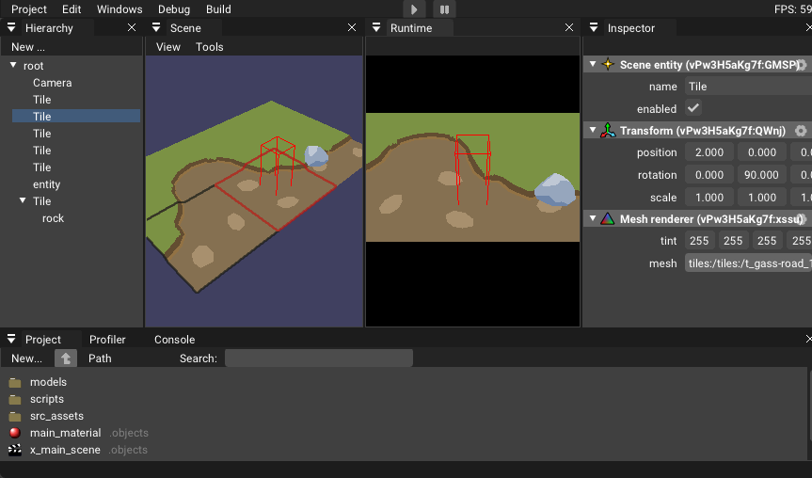
Task: Open the Transform component gear settings
Action: click(x=801, y=131)
